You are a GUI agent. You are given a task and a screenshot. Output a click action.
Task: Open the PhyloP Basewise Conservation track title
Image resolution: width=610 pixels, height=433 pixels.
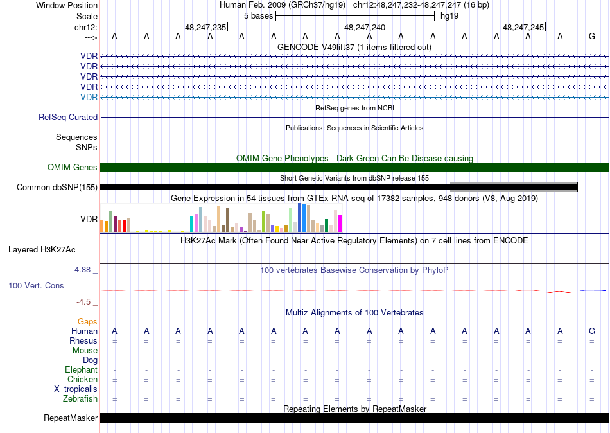point(354,270)
